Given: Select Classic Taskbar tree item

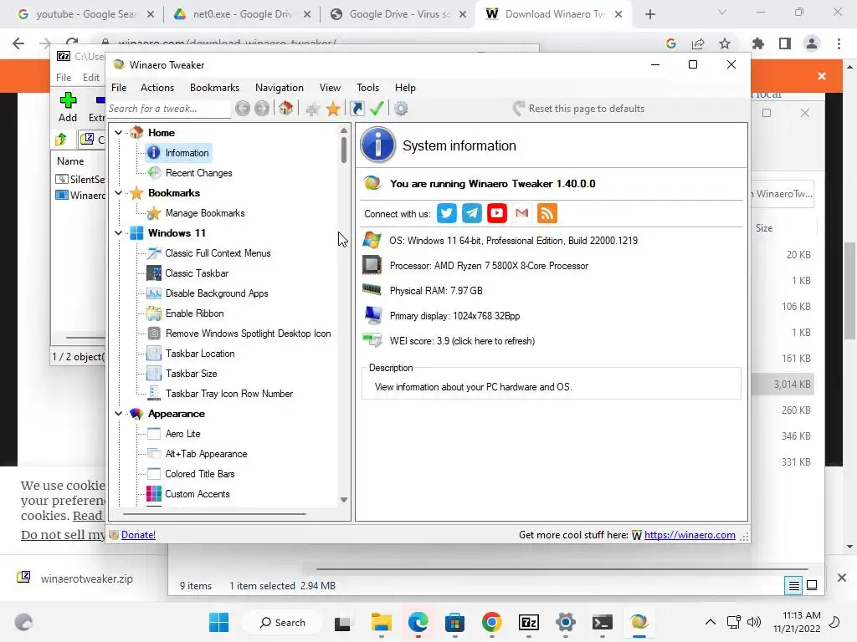Looking at the screenshot, I should point(197,273).
